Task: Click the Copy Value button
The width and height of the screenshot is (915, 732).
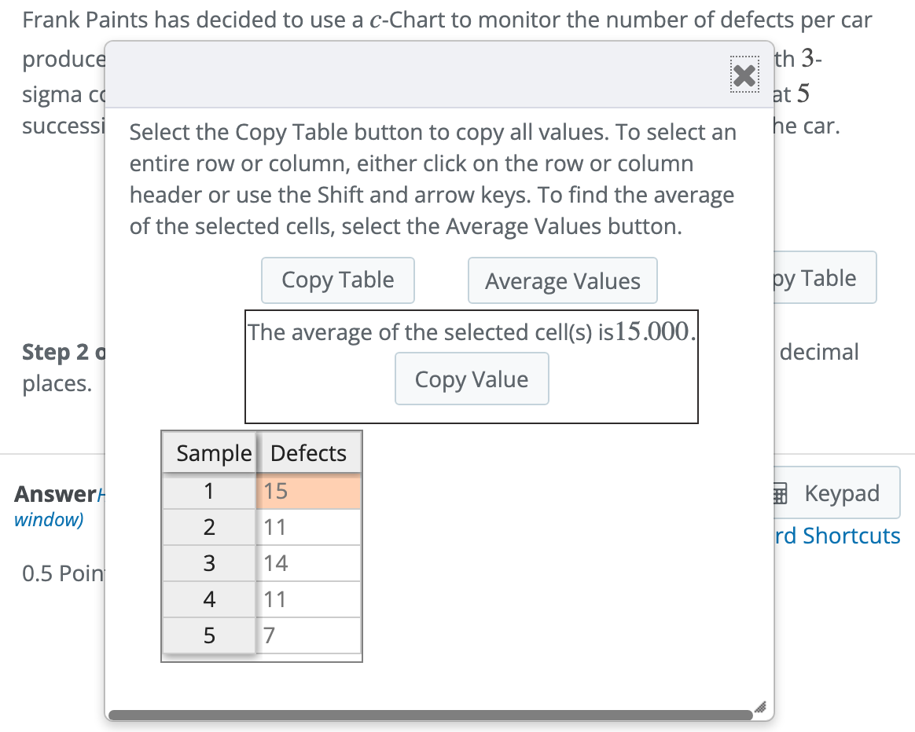Action: pyautogui.click(x=472, y=379)
